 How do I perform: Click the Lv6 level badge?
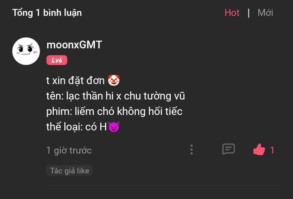click(57, 60)
